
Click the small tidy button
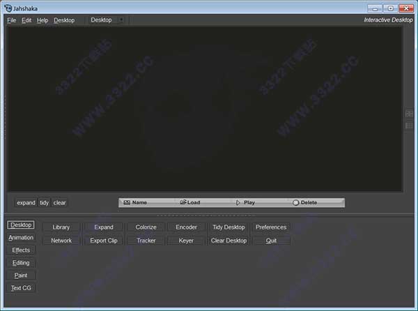point(45,203)
